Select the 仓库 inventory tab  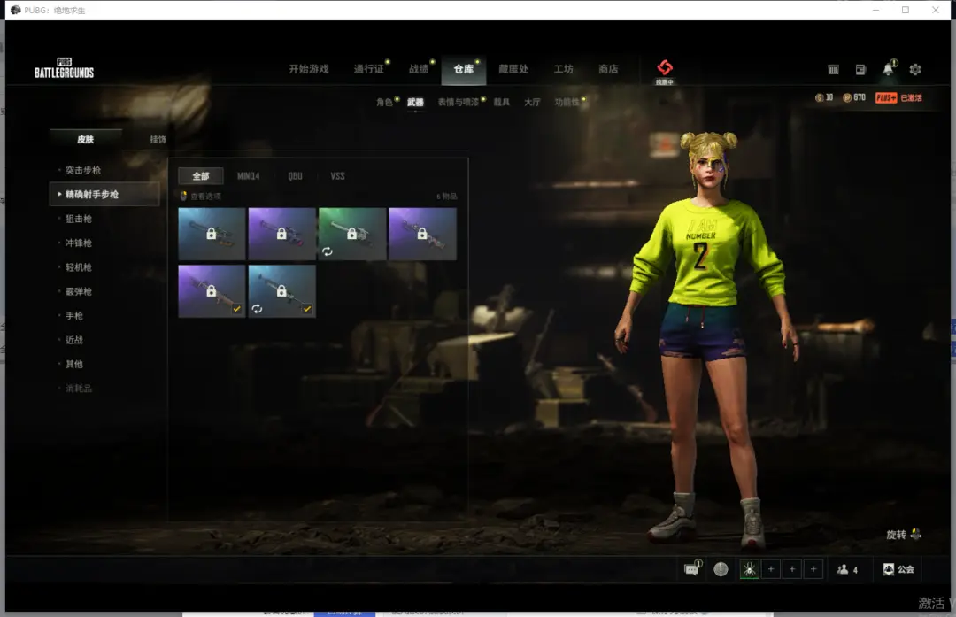tap(463, 69)
